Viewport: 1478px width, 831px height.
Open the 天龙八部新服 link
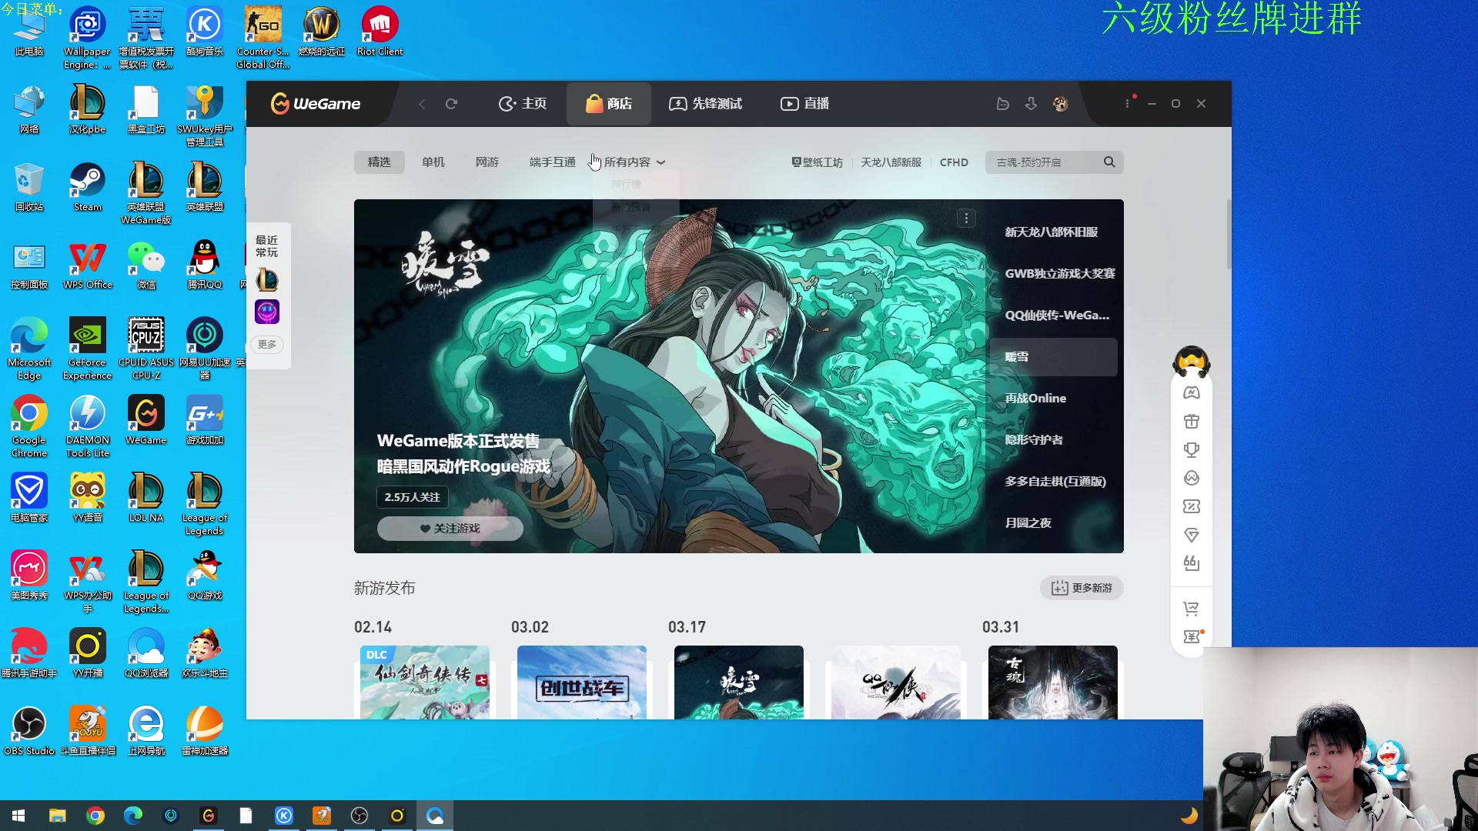pyautogui.click(x=891, y=162)
